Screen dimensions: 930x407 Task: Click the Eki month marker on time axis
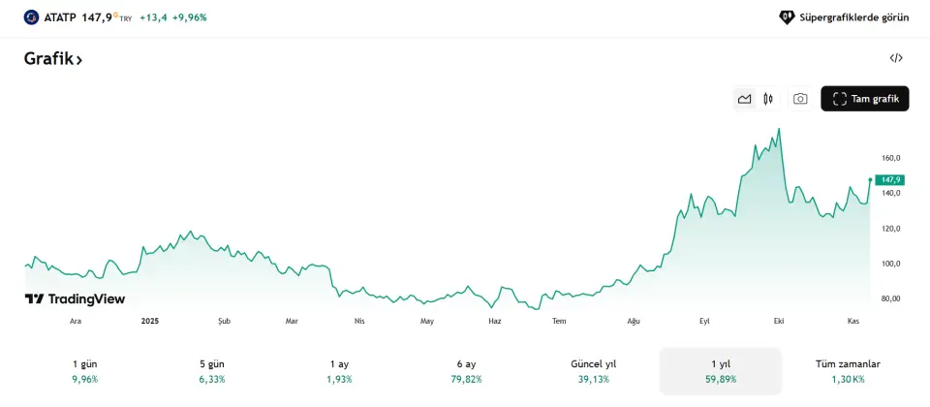[x=778, y=320]
